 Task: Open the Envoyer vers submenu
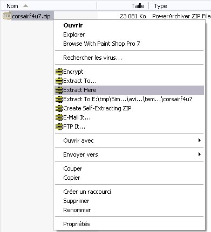130,154
